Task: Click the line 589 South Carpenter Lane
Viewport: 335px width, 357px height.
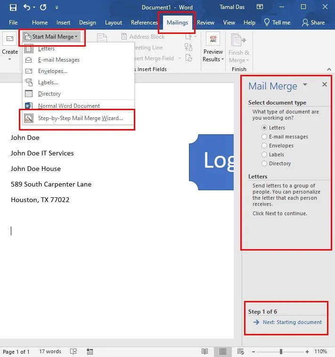Action: (x=51, y=184)
